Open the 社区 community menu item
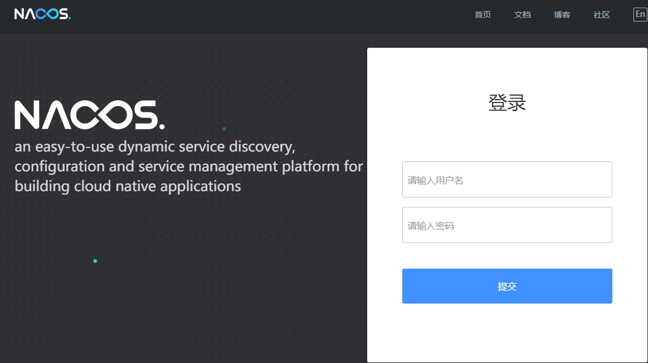This screenshot has height=363, width=648. [x=602, y=15]
